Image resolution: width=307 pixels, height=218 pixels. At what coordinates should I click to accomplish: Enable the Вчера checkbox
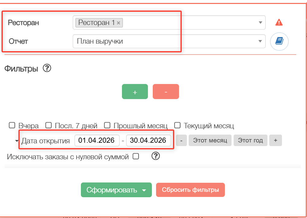coord(12,125)
